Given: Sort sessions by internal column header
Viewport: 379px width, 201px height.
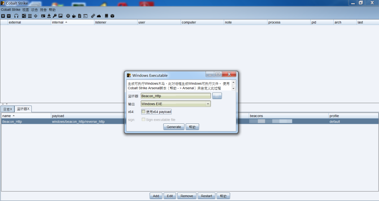Looking at the screenshot, I should [73, 22].
